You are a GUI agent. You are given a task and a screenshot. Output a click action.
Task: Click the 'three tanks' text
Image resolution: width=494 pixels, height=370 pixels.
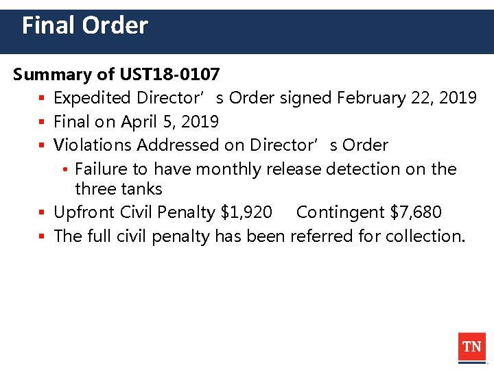[119, 189]
